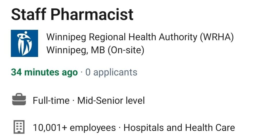Click the (WRHA) acronym in company name

click(217, 37)
